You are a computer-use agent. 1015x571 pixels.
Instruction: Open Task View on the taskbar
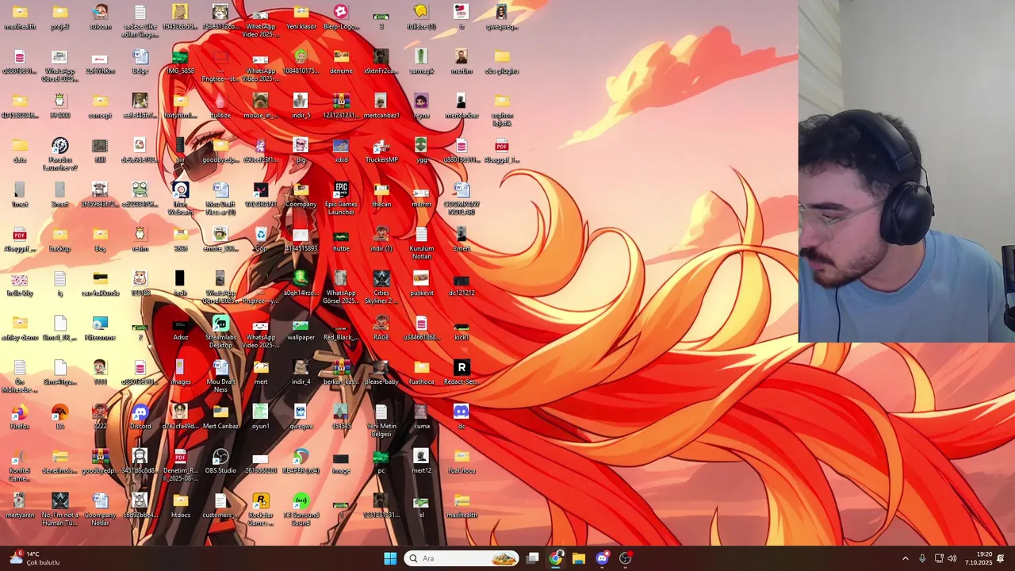point(533,558)
